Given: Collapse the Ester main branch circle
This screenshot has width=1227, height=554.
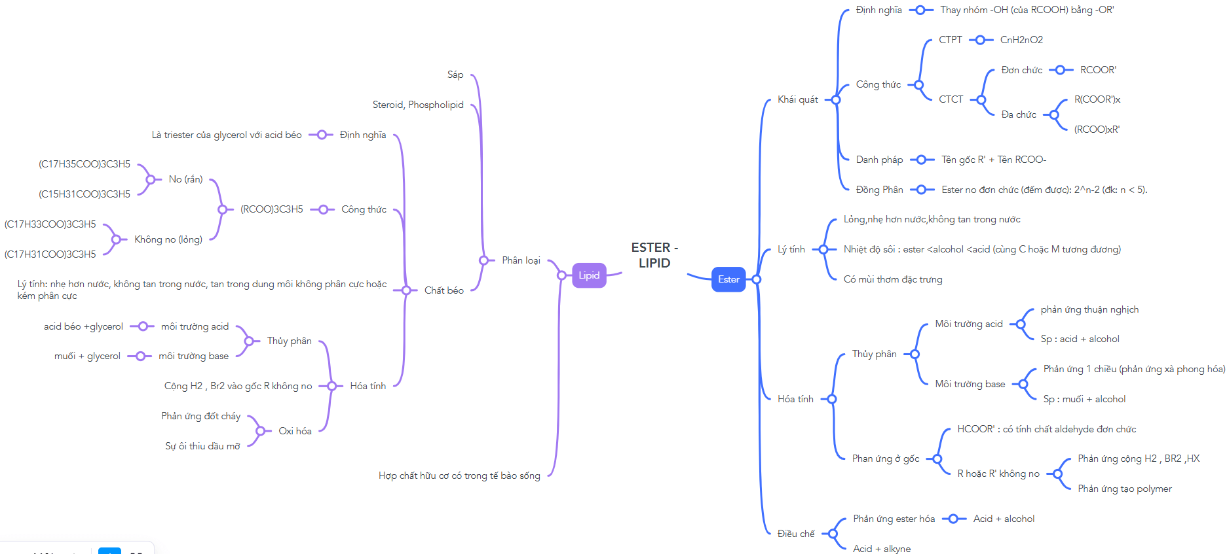Looking at the screenshot, I should click(x=757, y=279).
